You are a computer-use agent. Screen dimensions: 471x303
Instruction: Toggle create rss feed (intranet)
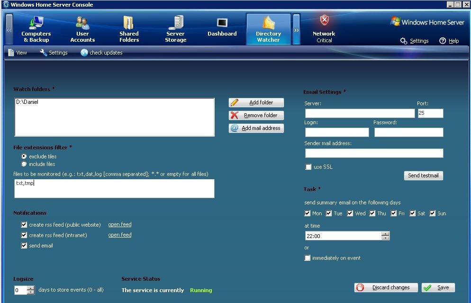[24, 235]
